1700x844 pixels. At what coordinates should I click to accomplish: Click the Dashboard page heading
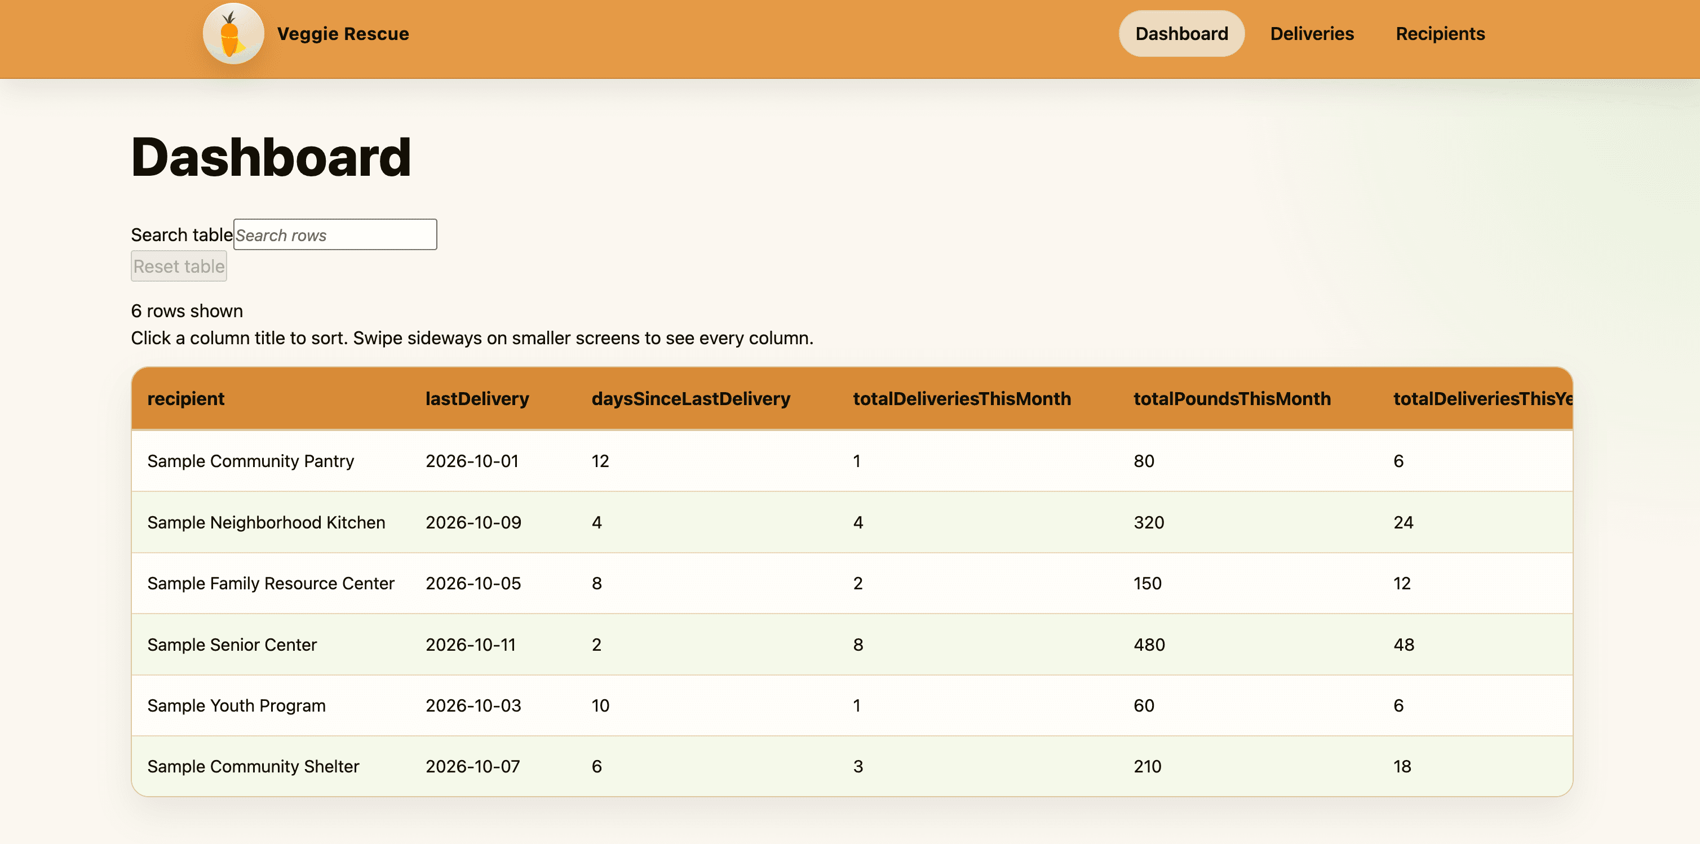pyautogui.click(x=271, y=157)
